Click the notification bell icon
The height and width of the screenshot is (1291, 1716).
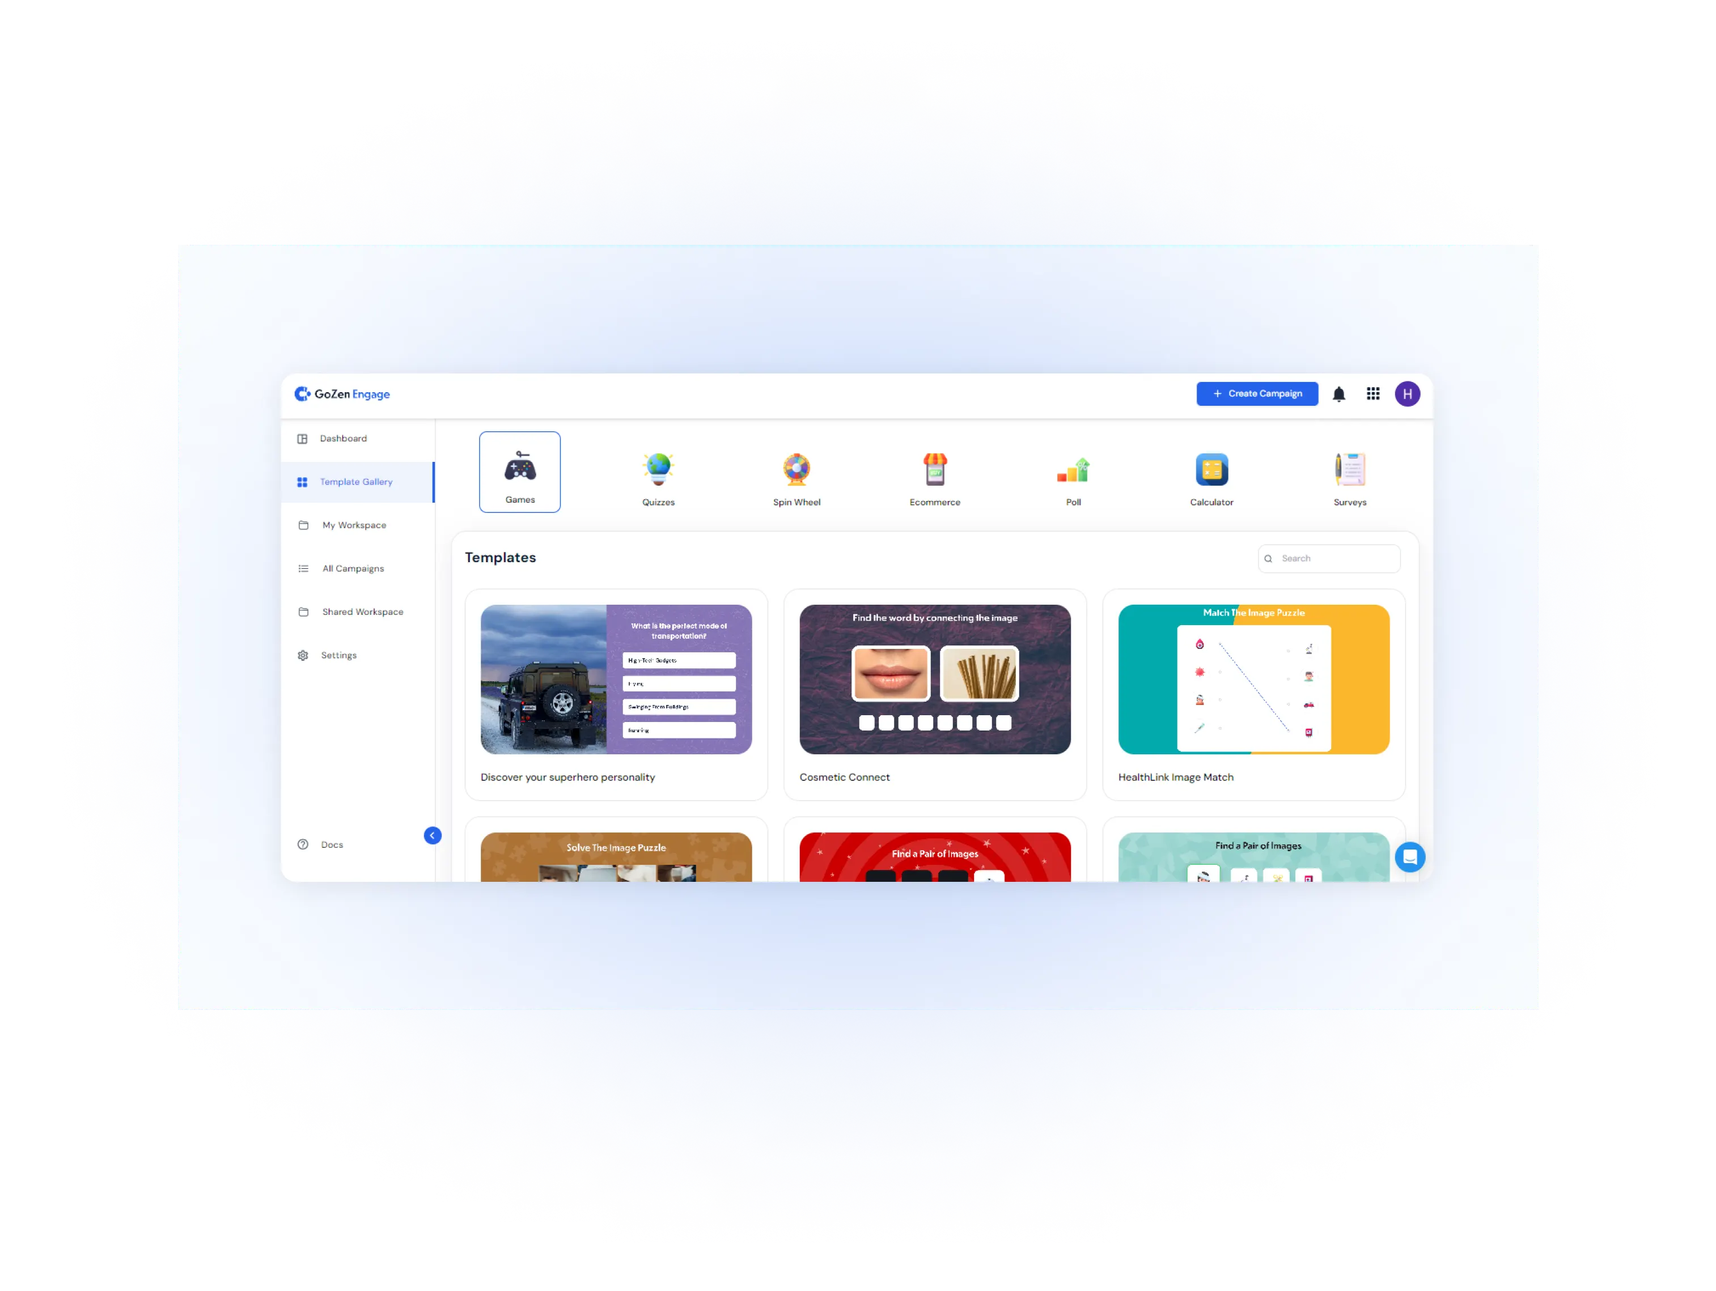coord(1339,394)
